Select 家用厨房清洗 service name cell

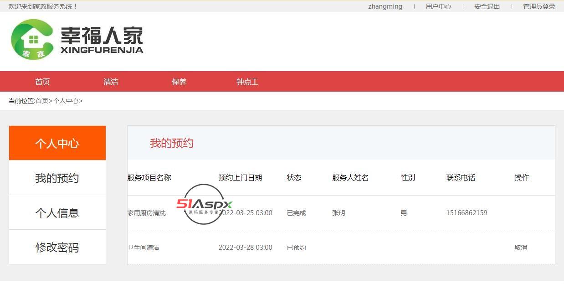click(147, 213)
